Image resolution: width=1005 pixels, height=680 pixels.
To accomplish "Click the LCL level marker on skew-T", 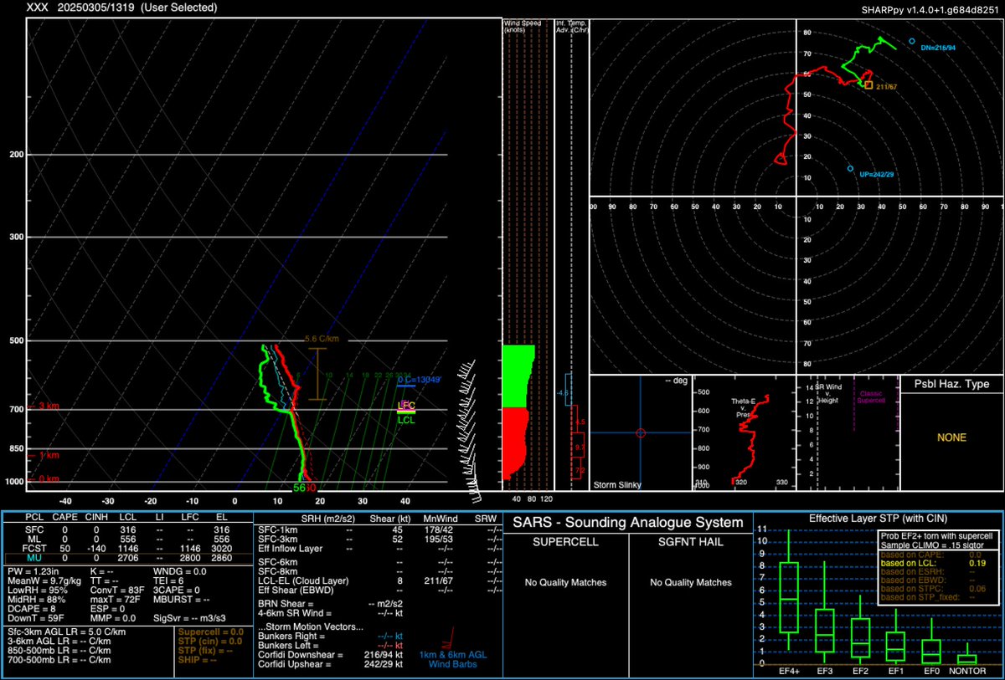I will pyautogui.click(x=406, y=420).
